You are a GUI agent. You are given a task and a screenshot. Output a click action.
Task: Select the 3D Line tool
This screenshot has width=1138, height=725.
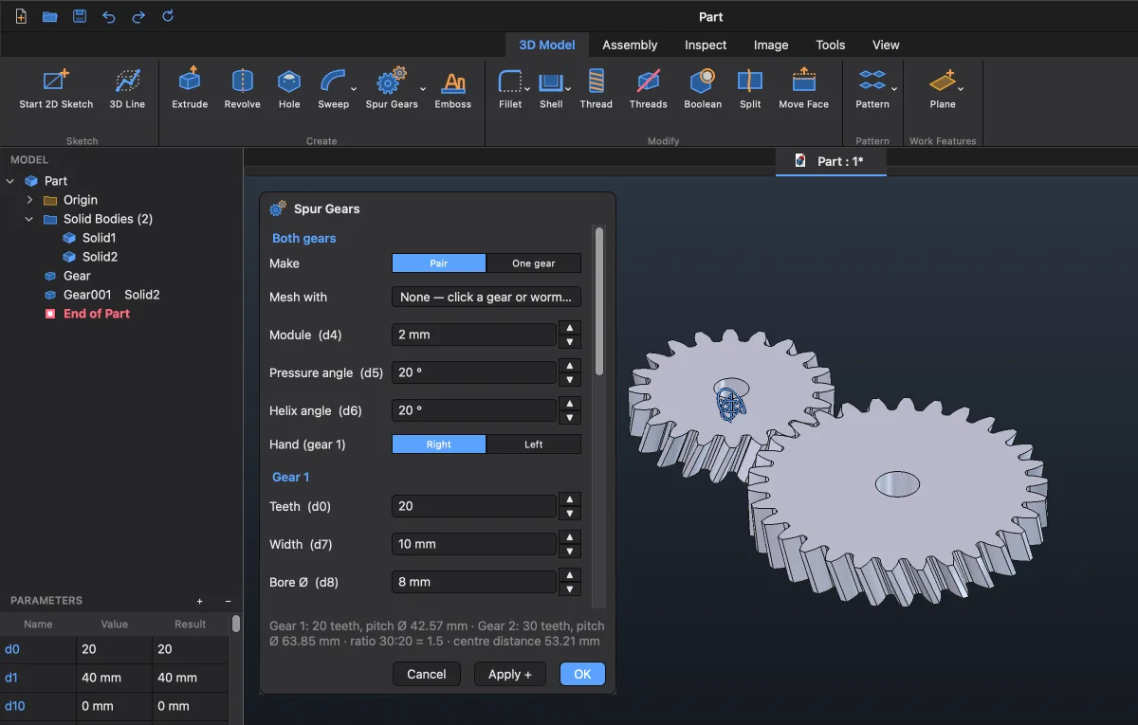(127, 89)
